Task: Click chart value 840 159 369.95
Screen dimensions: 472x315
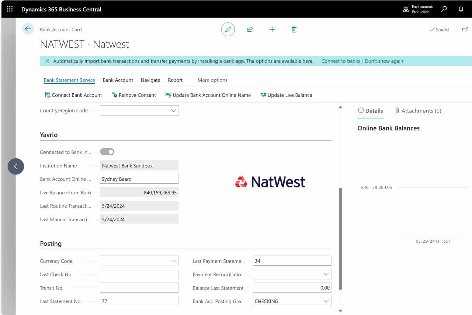Action: [x=376, y=187]
